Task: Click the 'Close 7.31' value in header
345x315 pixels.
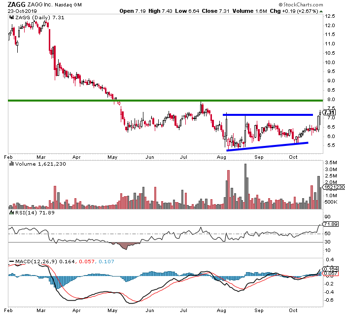Action: click(x=216, y=11)
